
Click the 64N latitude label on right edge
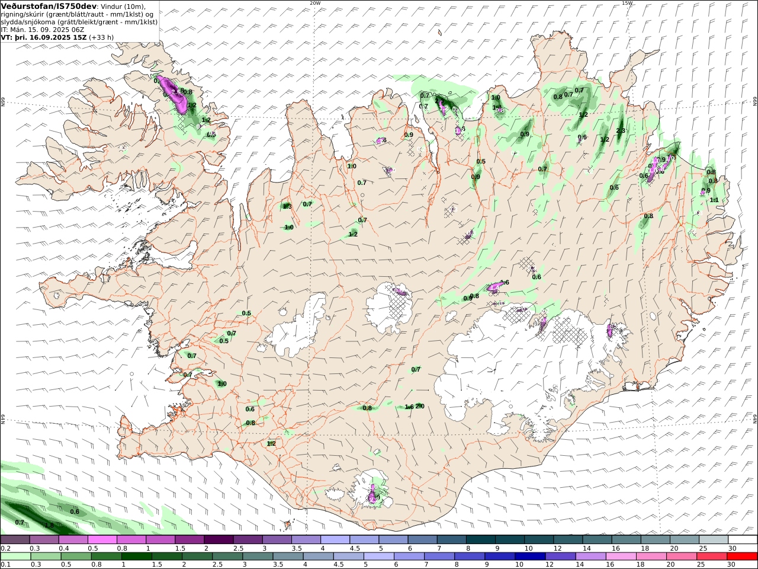pos(755,418)
